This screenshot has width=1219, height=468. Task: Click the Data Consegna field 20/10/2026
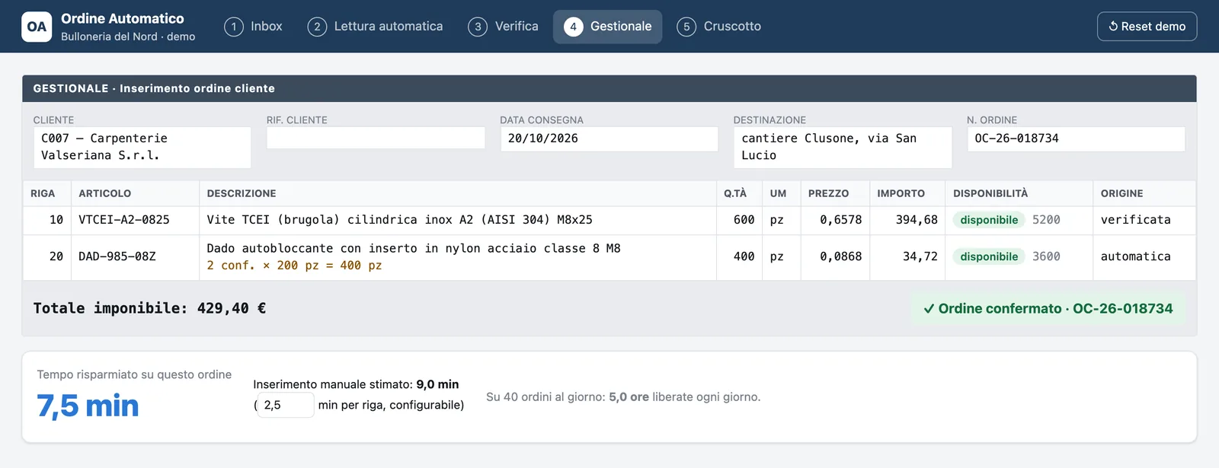pyautogui.click(x=609, y=138)
